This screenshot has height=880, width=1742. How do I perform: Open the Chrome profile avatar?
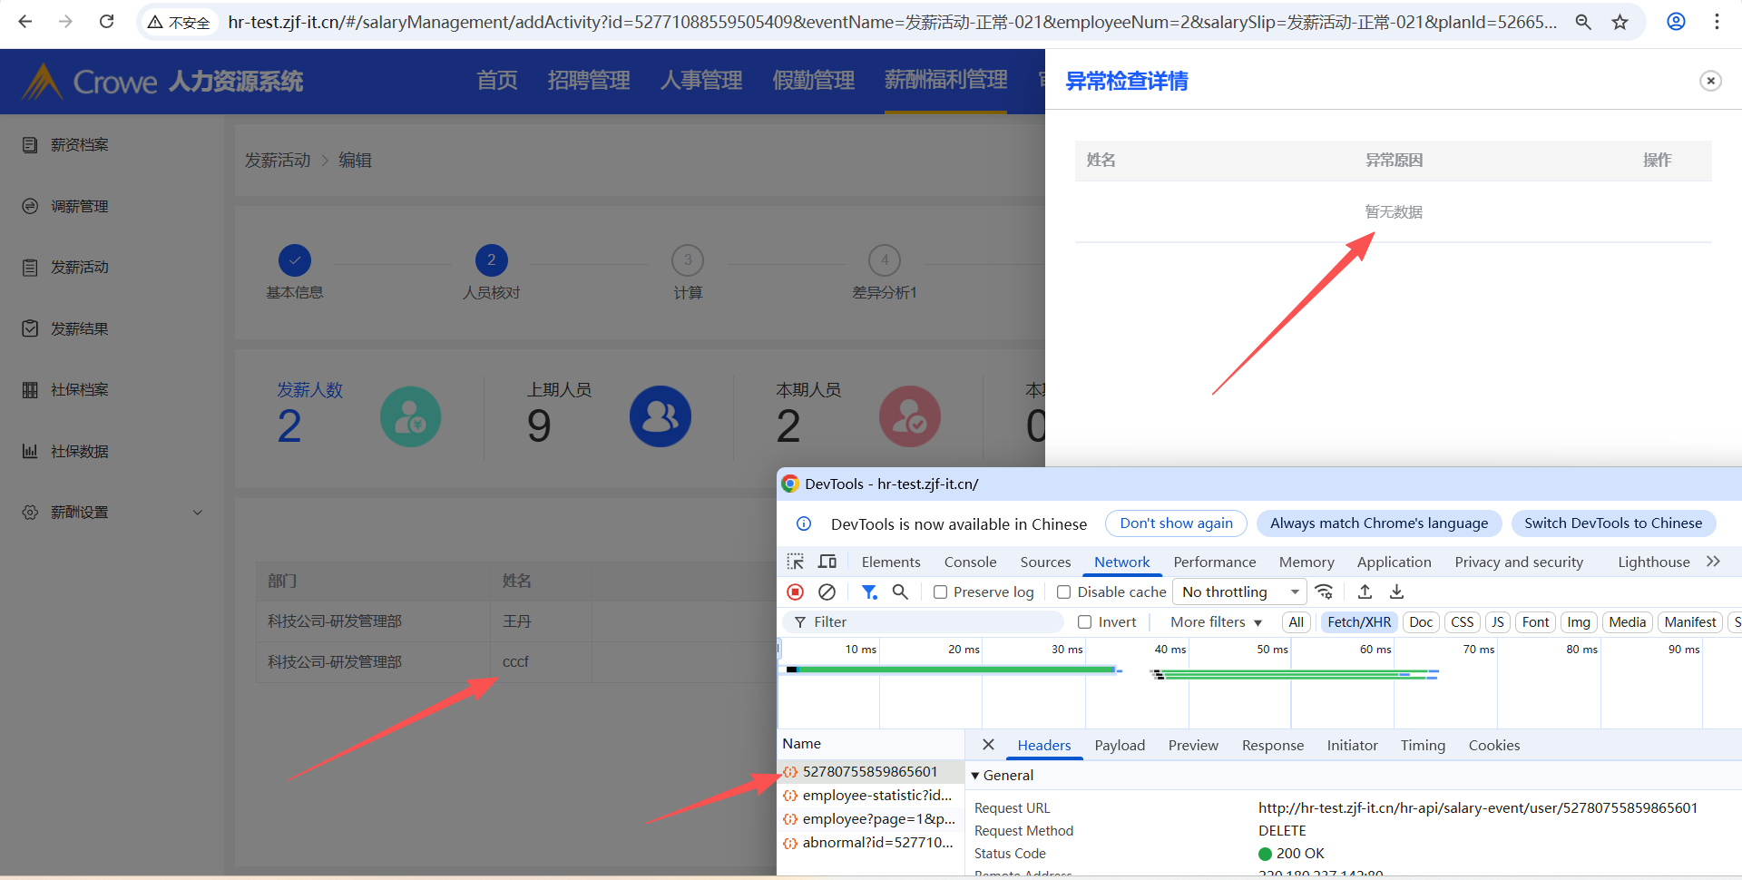pyautogui.click(x=1677, y=22)
